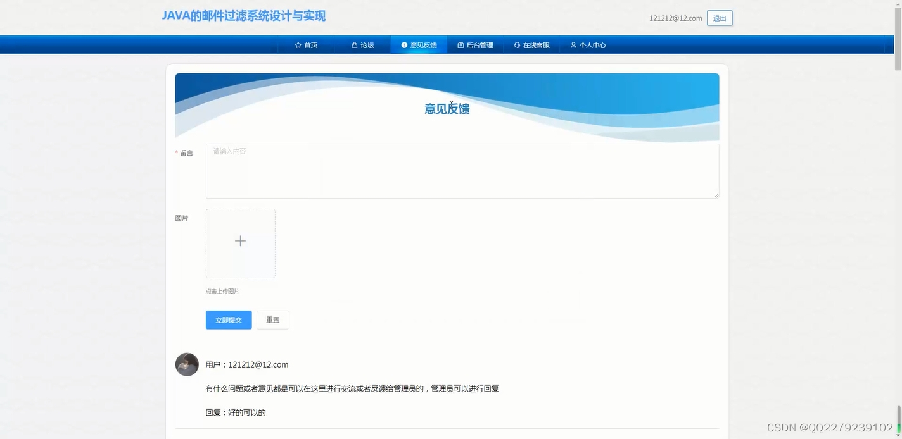Open the 论坛 menu item
This screenshot has height=439, width=902.
(362, 44)
